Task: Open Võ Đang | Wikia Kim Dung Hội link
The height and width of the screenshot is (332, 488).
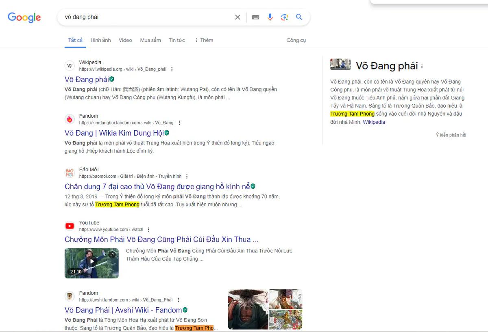Action: coord(114,133)
